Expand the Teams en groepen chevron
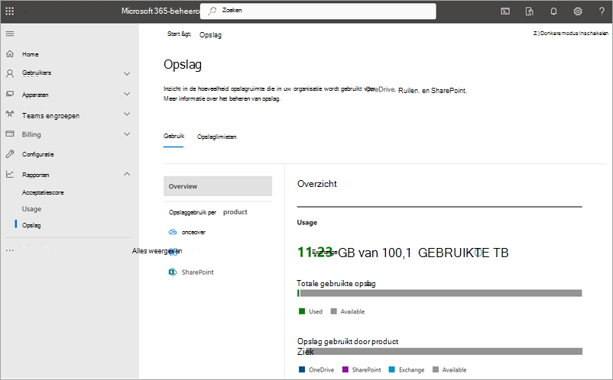 coord(127,114)
